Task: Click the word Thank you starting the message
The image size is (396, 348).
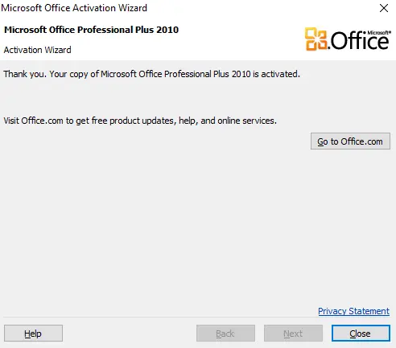Action: pos(25,74)
